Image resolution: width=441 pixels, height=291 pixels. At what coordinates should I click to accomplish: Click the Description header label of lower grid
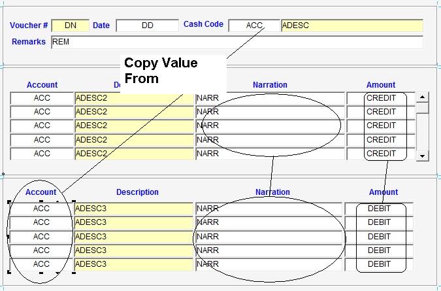coord(137,192)
